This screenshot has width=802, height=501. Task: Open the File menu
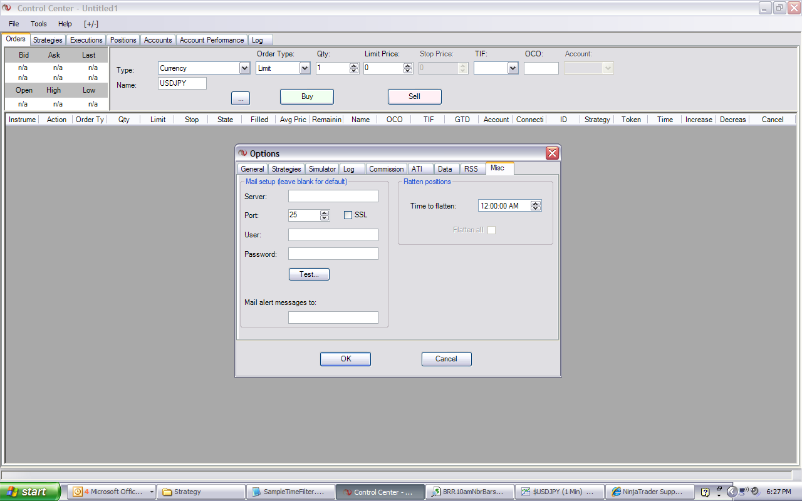[14, 24]
